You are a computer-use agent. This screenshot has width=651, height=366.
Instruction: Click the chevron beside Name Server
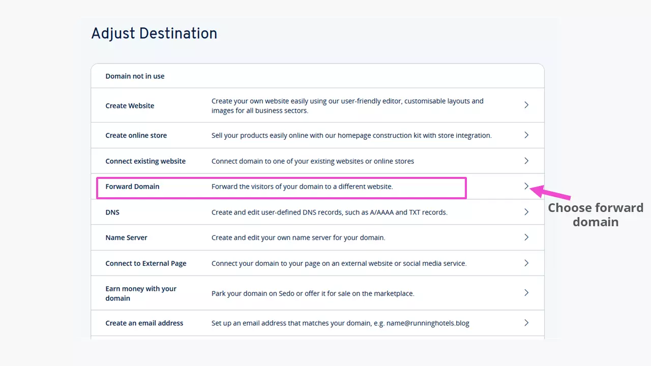point(526,237)
